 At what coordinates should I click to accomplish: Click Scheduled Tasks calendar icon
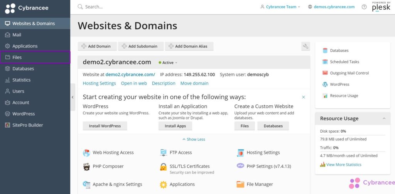click(325, 62)
